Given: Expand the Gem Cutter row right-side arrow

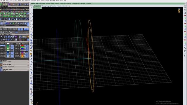Looking at the screenshot, I should (28, 65).
